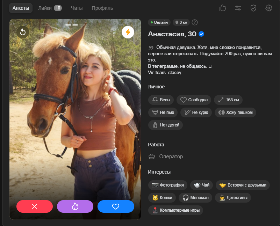Click the Детективы interest chip
Viewport: 280px width, 226px height.
coord(233,198)
